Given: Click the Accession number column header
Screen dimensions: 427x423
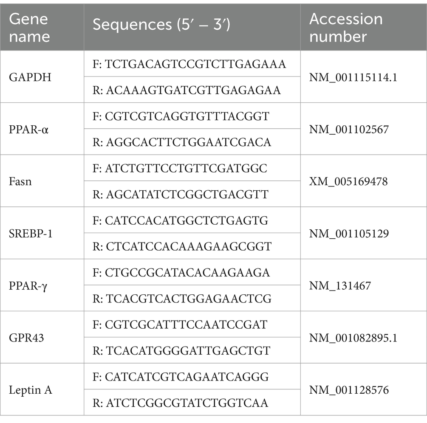Looking at the screenshot, I should click(364, 27).
